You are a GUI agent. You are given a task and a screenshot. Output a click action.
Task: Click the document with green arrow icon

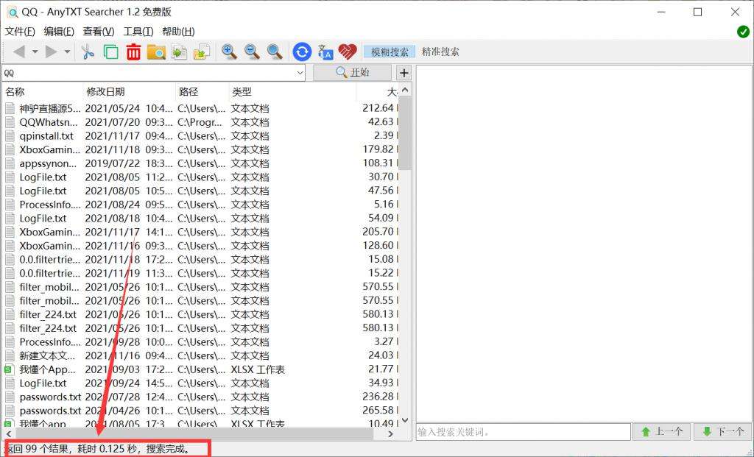(x=180, y=52)
